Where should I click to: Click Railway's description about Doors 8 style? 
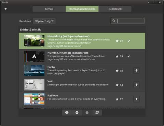77,99
